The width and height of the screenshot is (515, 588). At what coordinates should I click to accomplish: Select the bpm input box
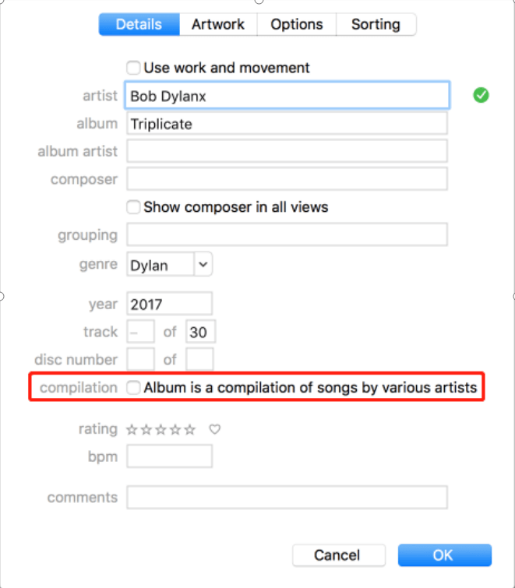click(169, 456)
